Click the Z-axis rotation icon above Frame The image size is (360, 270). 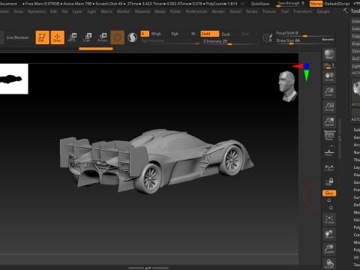331,208
